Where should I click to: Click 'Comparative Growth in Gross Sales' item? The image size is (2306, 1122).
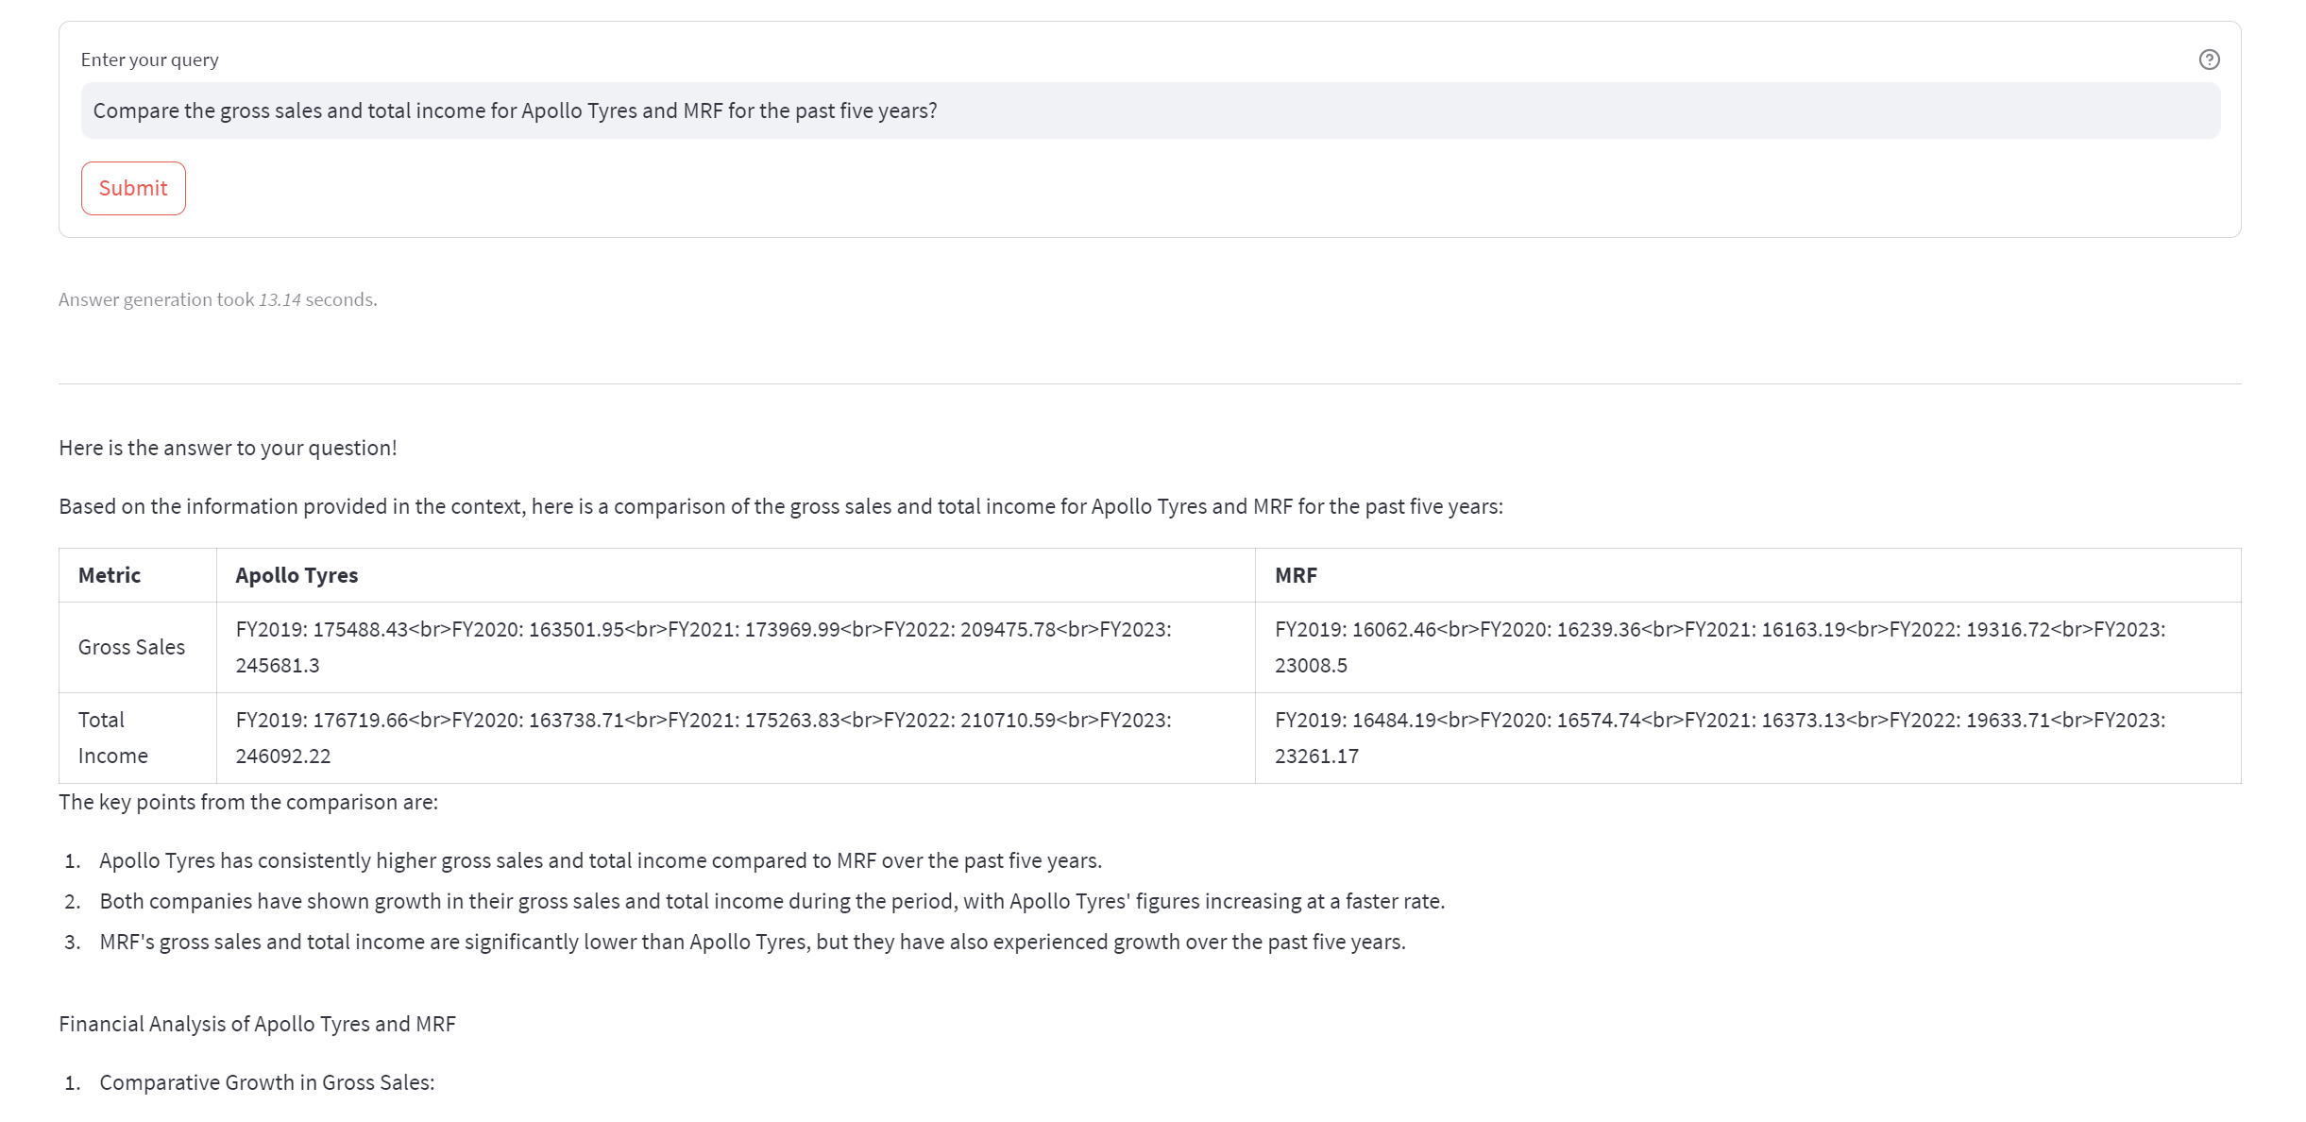click(x=266, y=1082)
